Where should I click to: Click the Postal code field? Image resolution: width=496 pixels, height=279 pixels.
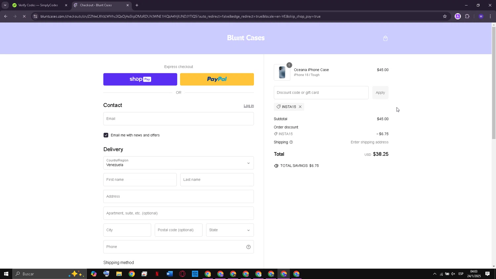pos(179,230)
